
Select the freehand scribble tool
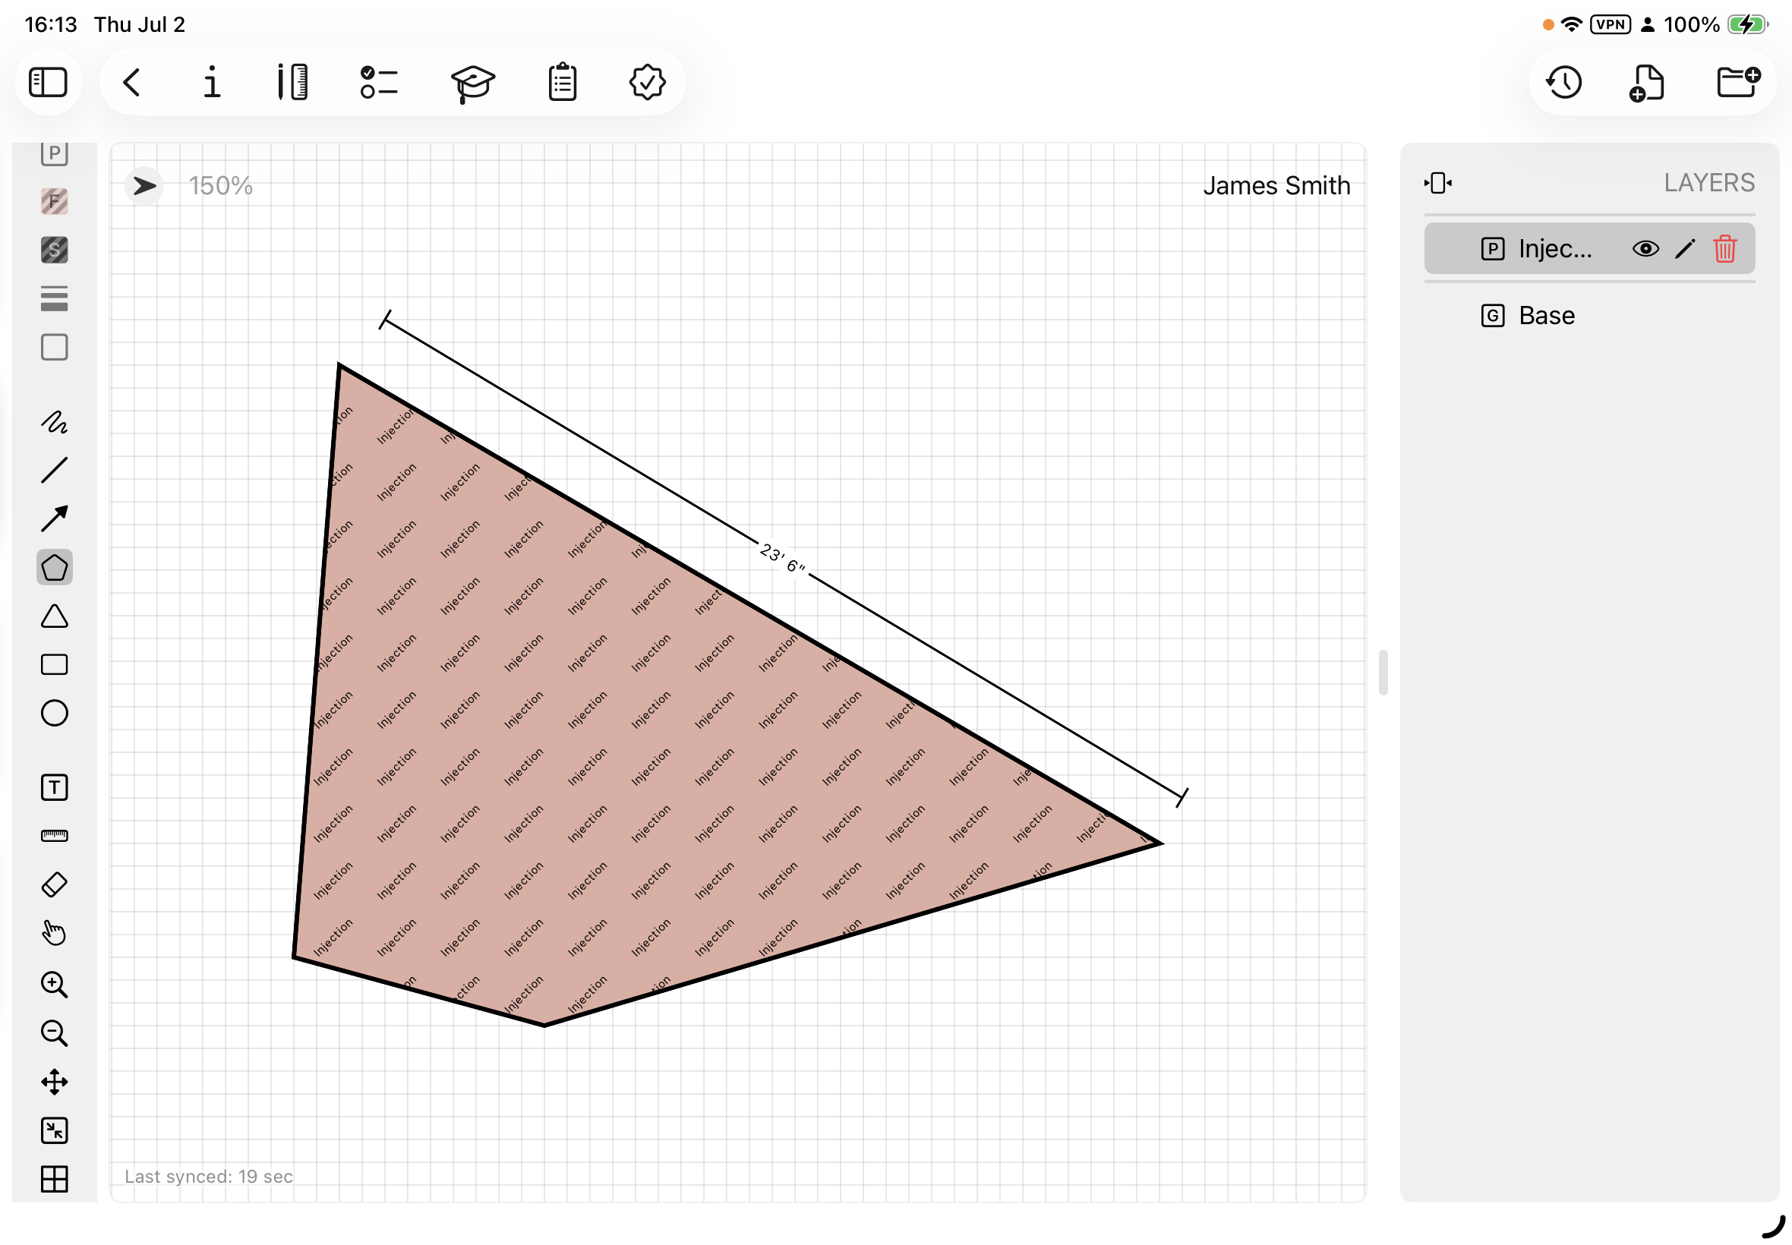pyautogui.click(x=55, y=422)
